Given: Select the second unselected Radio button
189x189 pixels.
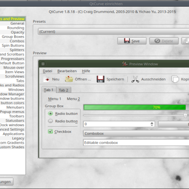Looking at the screenshot, I should 51,121.
